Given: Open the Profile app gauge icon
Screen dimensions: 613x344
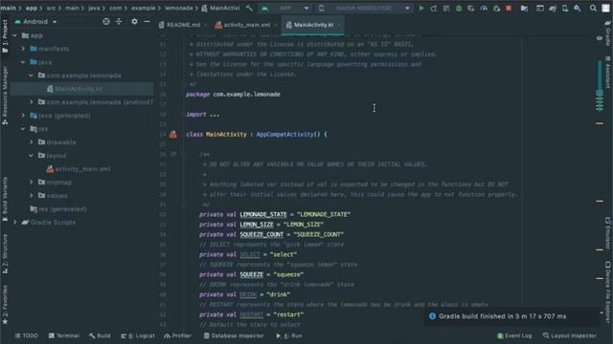Looking at the screenshot, I should 484,8.
